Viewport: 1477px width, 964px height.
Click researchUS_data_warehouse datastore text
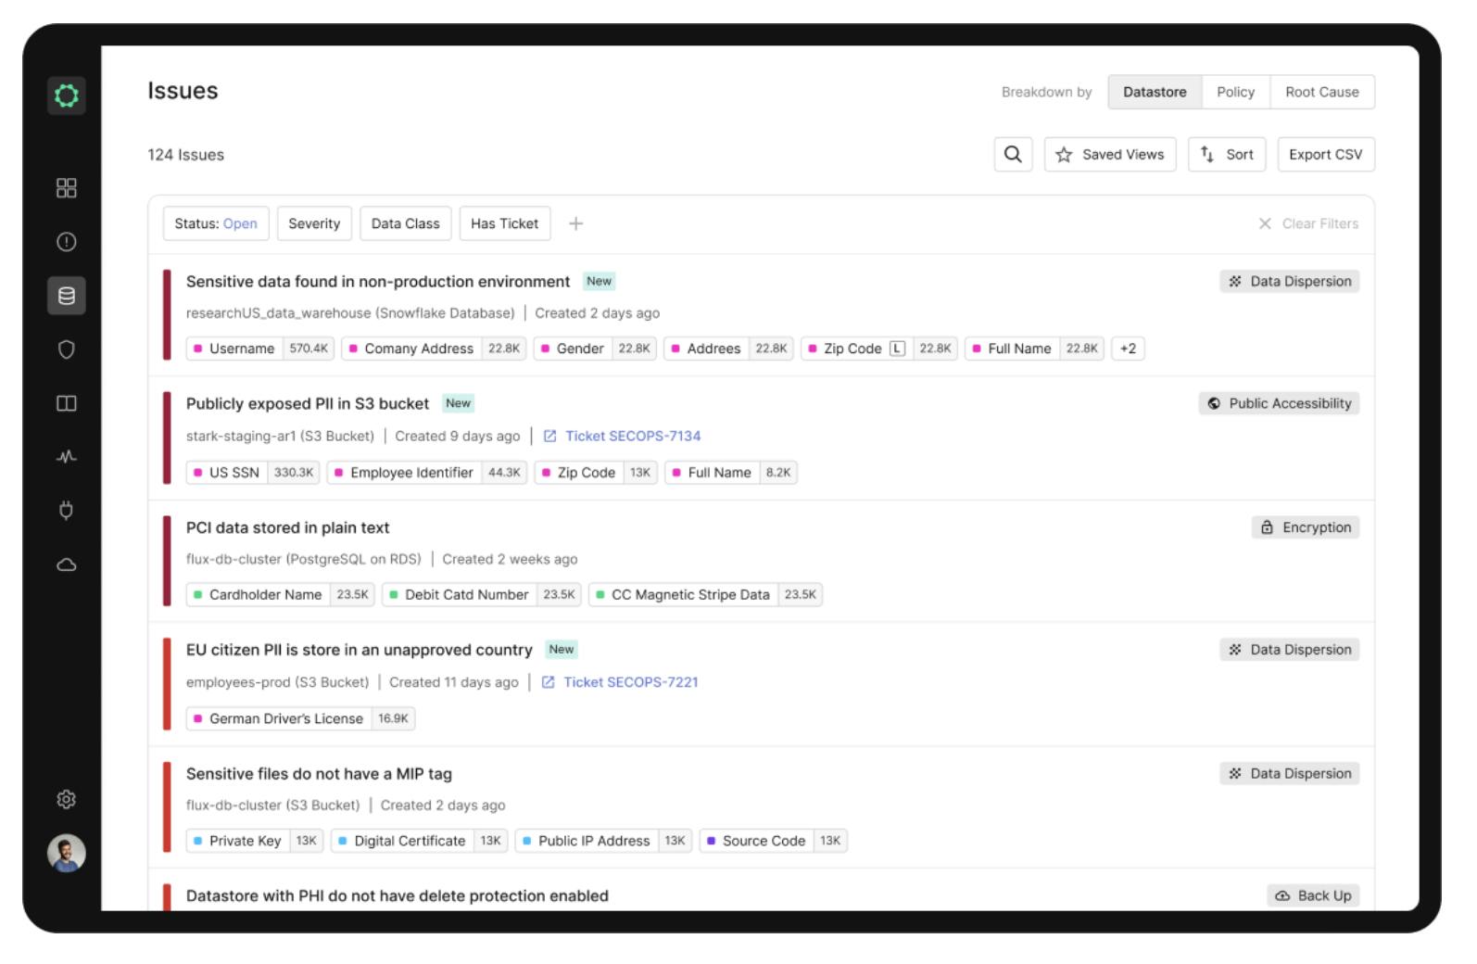pyautogui.click(x=350, y=313)
